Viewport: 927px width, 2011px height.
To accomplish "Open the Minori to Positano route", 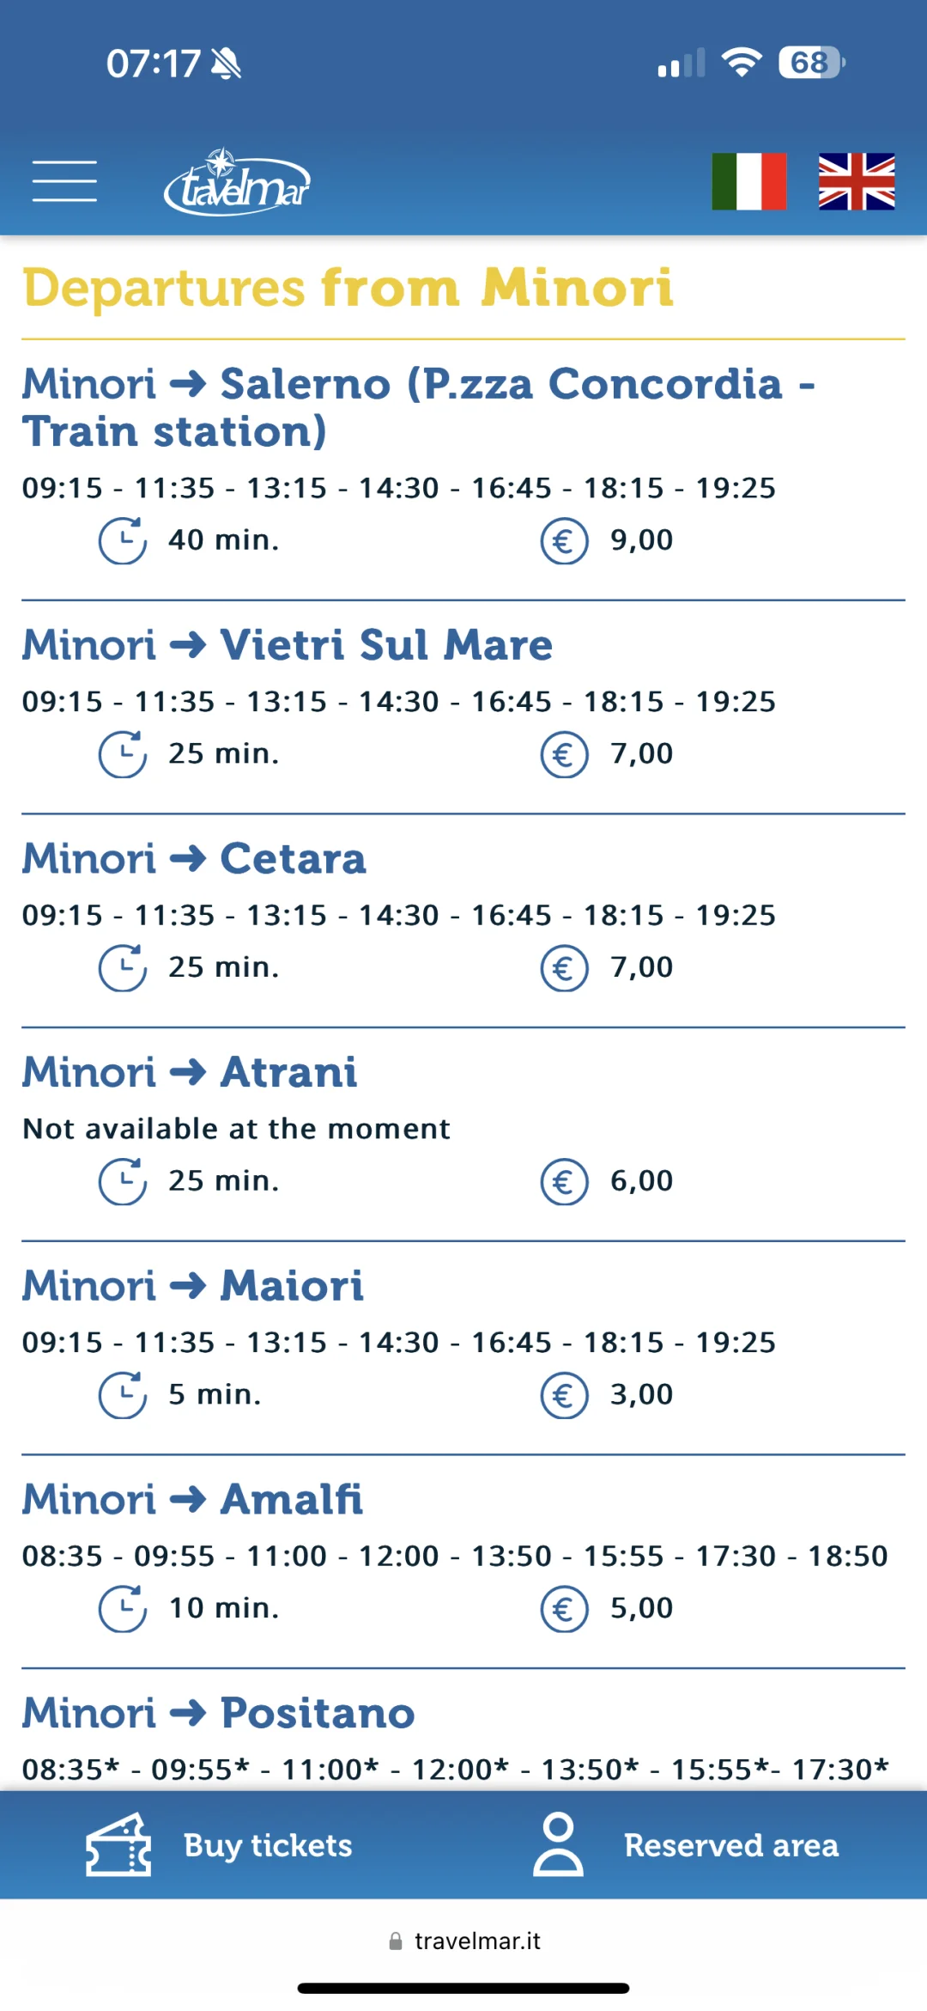I will click(x=219, y=1714).
